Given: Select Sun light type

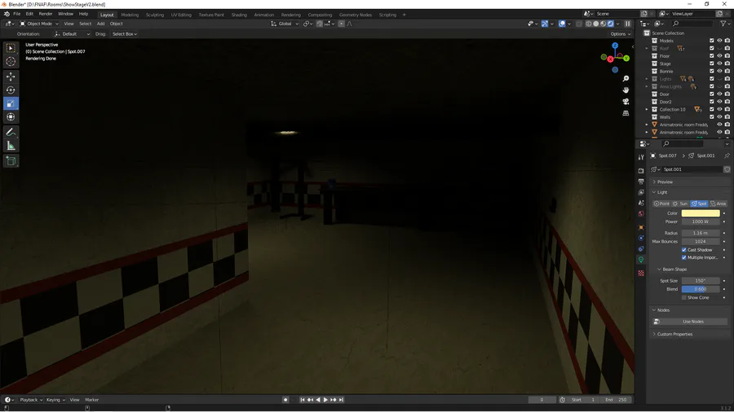Looking at the screenshot, I should [679, 204].
